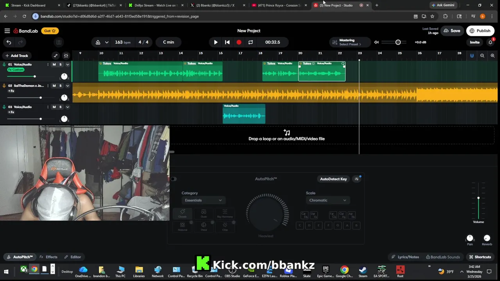The width and height of the screenshot is (500, 281).
Task: Open the virtual piano keyboard icon
Action: click(59, 42)
